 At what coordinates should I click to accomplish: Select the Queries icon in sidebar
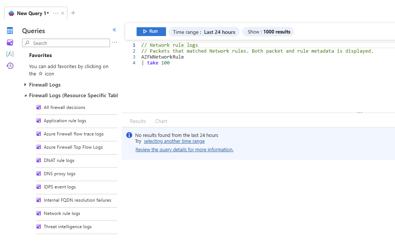click(x=10, y=42)
